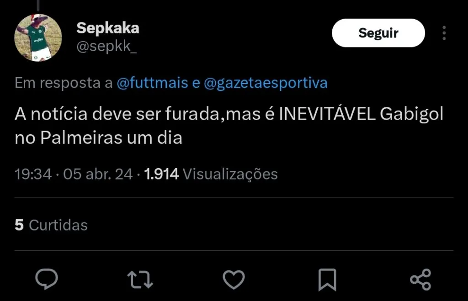Open the three-dot more options menu

tap(444, 33)
